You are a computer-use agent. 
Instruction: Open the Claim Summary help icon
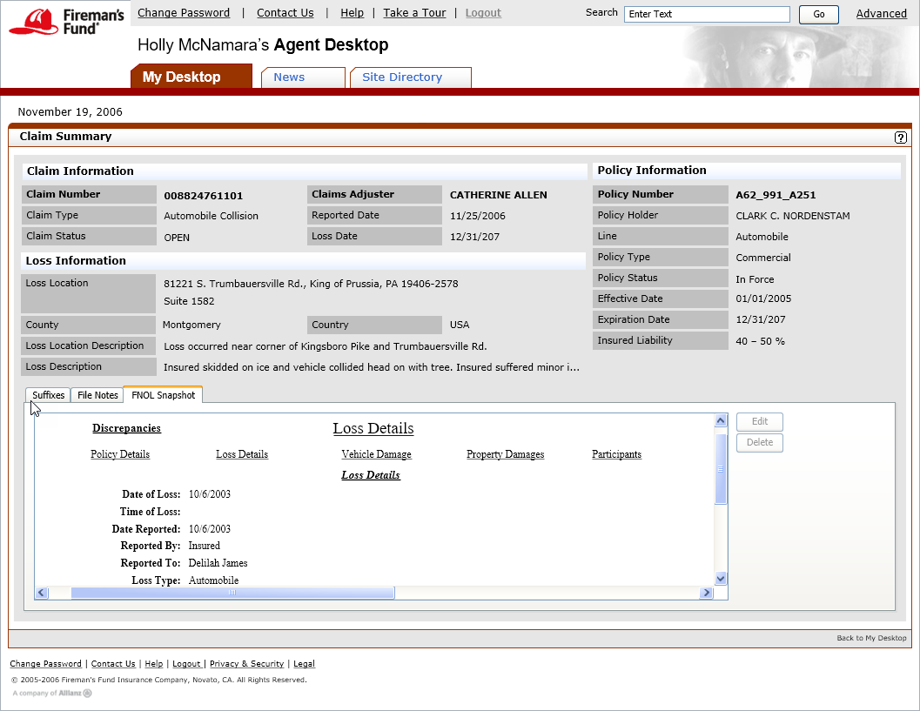coord(900,138)
